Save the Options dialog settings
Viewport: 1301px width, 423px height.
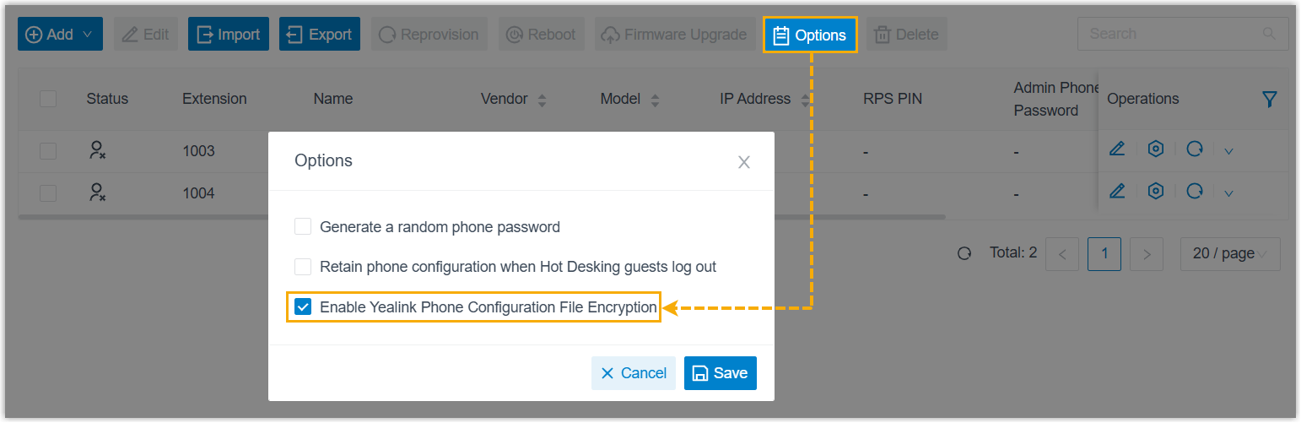click(x=720, y=373)
